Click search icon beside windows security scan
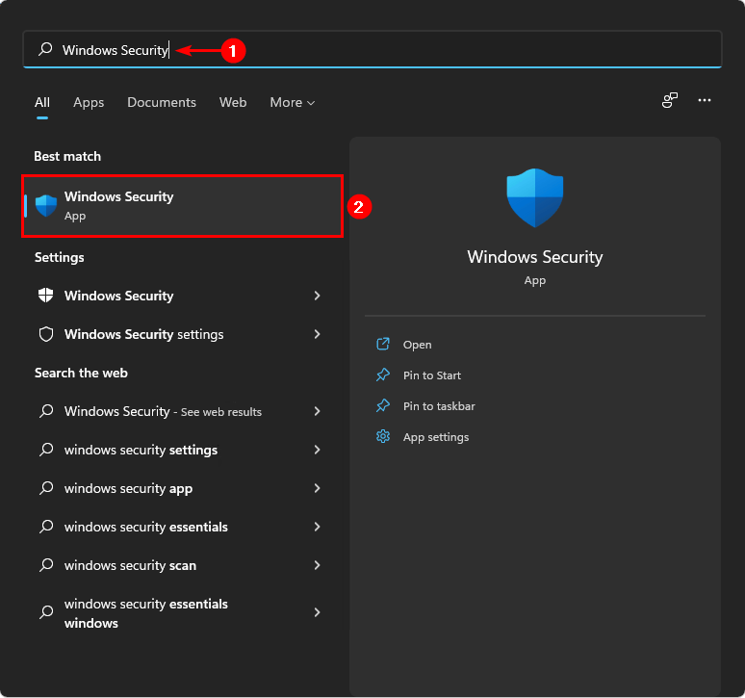Image resolution: width=745 pixels, height=698 pixels. click(46, 564)
